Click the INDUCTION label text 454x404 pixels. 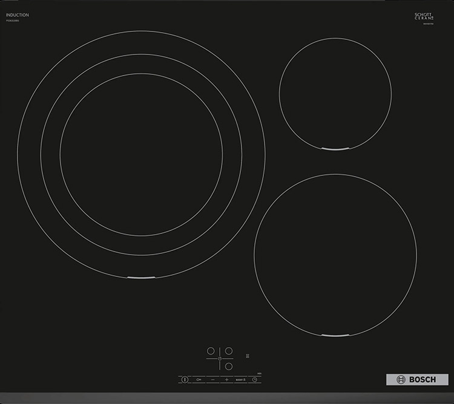pos(18,15)
